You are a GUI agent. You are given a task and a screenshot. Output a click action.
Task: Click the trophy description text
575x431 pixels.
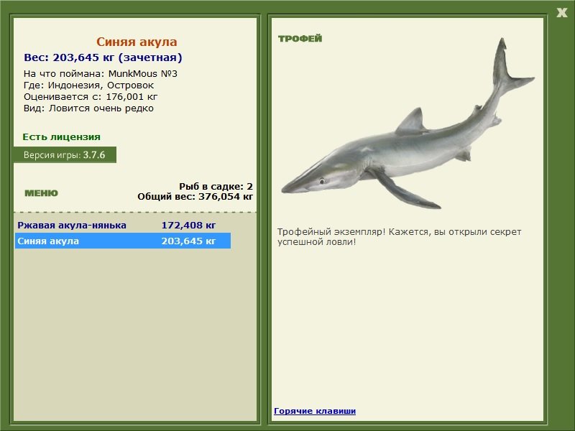(x=400, y=237)
